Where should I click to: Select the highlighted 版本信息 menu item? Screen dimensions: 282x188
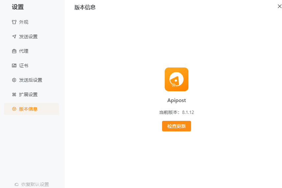[x=32, y=109]
